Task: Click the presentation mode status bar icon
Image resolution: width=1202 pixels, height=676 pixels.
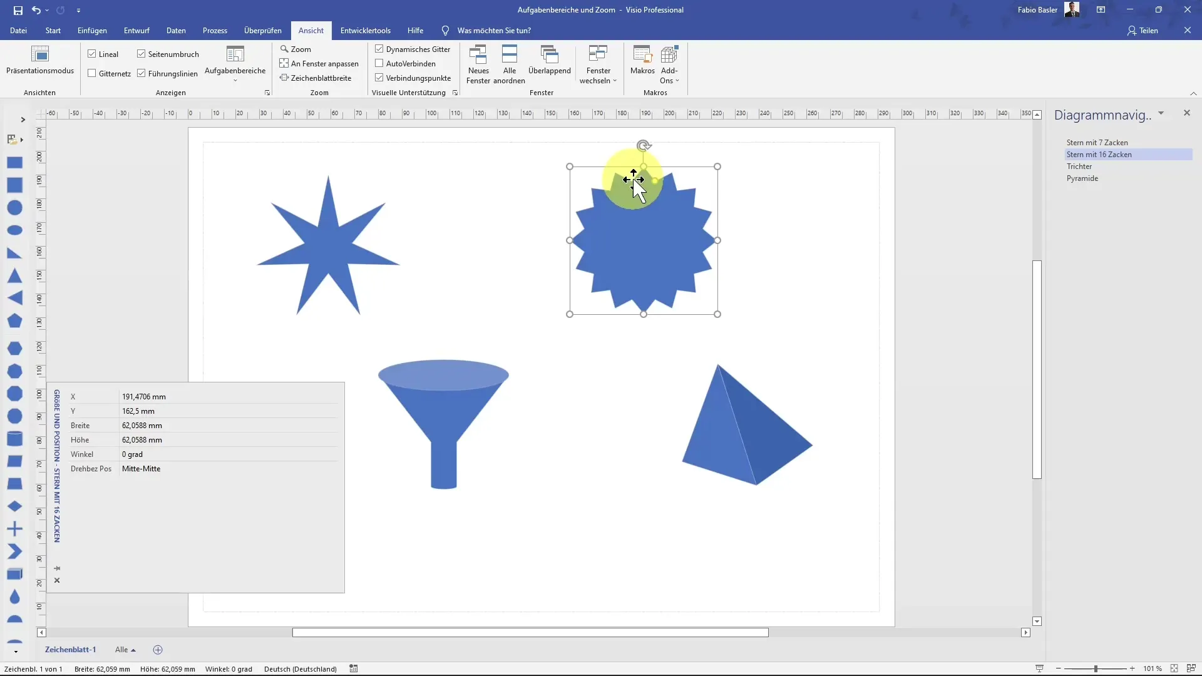Action: [x=1039, y=668]
